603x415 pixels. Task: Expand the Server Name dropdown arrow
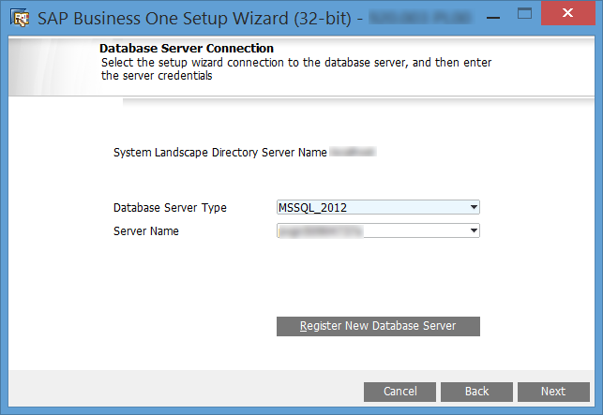474,231
